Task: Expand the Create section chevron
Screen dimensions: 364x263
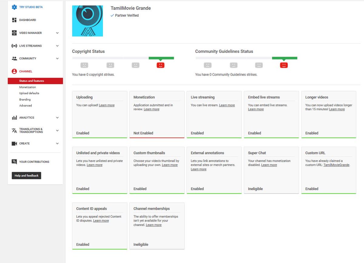Action: point(57,144)
